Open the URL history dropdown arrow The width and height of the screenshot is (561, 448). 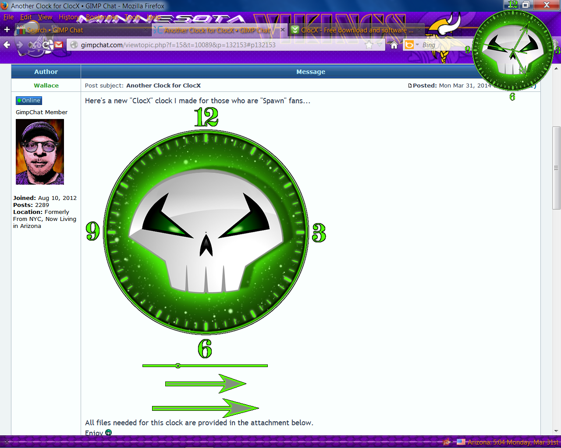coord(380,45)
